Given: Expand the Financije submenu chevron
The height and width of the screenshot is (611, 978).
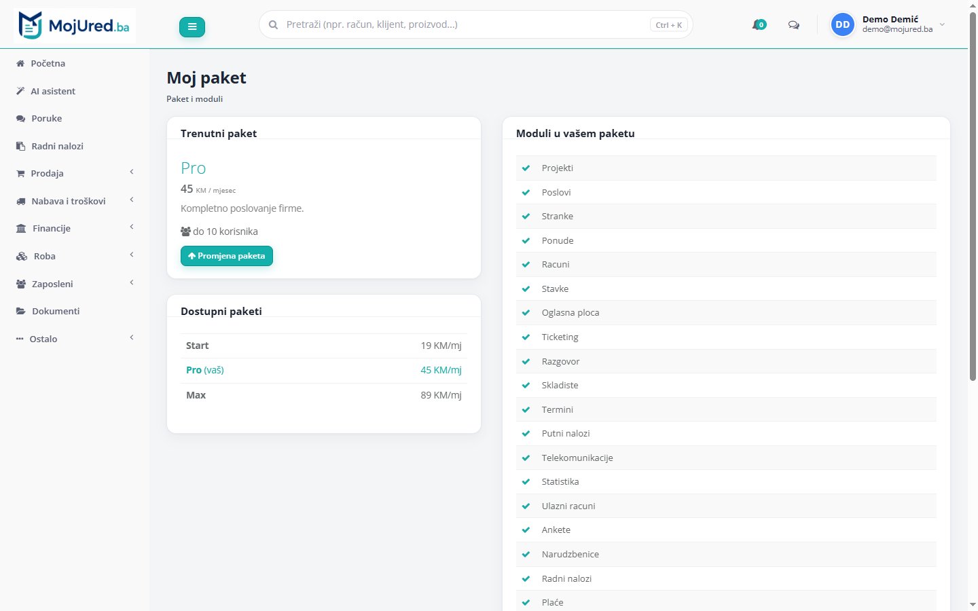Looking at the screenshot, I should coord(132,227).
